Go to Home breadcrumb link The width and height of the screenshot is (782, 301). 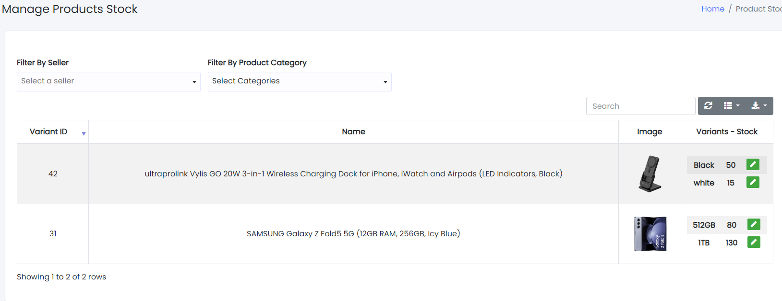[x=712, y=9]
